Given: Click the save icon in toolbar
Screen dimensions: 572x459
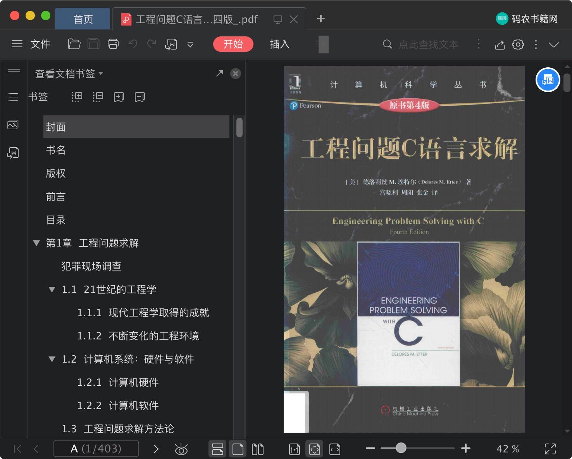Looking at the screenshot, I should (93, 44).
